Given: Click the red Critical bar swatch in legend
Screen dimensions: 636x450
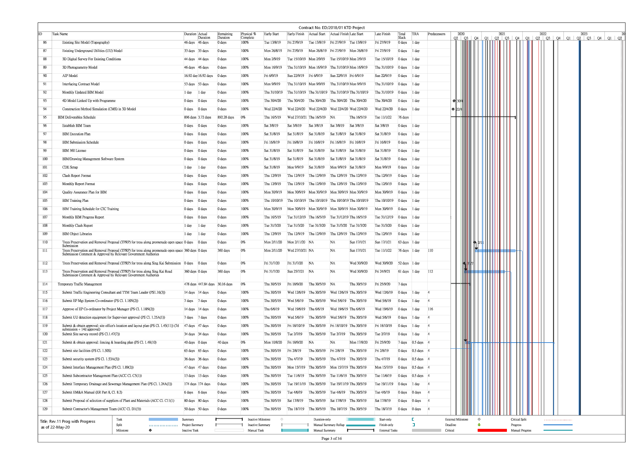Looking at the screenshot, I should pos(492,430).
